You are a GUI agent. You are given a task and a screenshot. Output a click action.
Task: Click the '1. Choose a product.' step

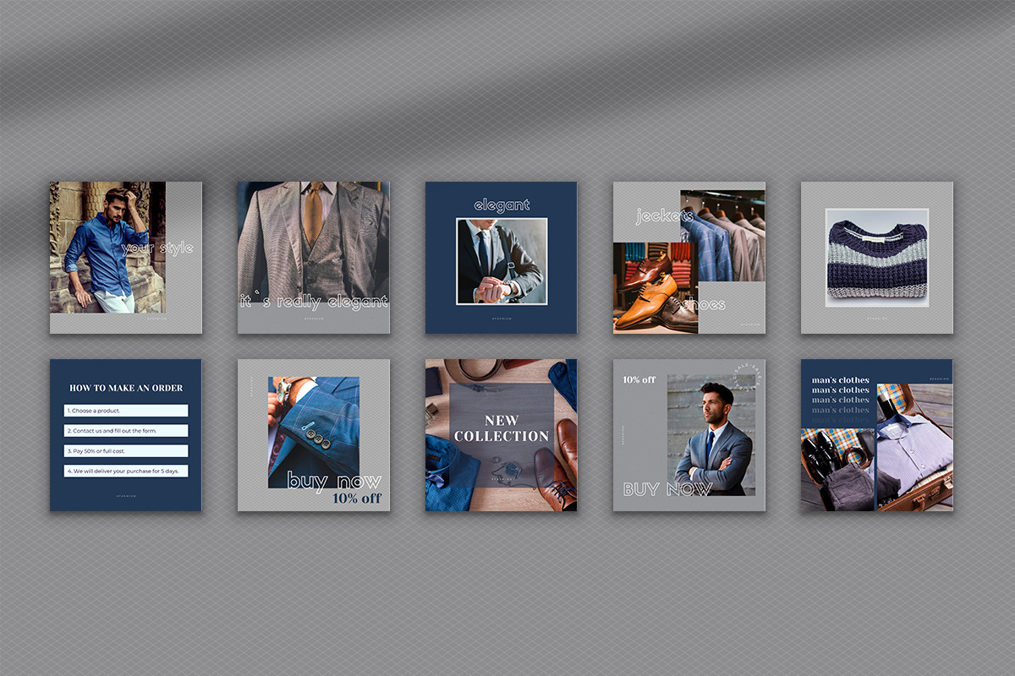point(126,411)
